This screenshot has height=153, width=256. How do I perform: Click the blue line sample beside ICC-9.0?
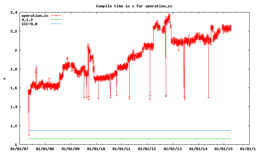click(x=56, y=24)
